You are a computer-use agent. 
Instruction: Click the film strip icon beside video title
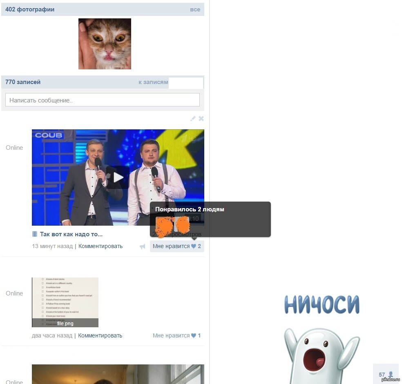(35, 234)
